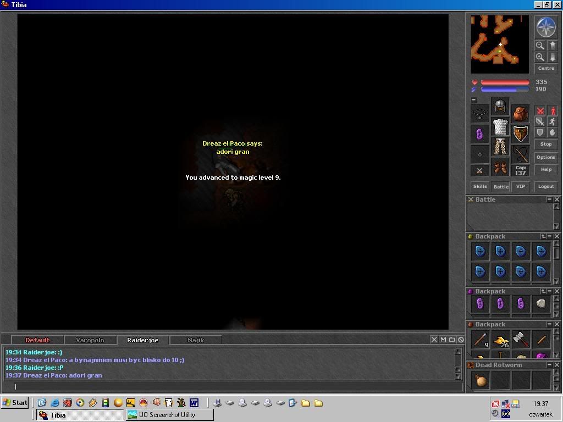Click the blue mana bar
Screen dimensions: 563x422
(x=505, y=90)
